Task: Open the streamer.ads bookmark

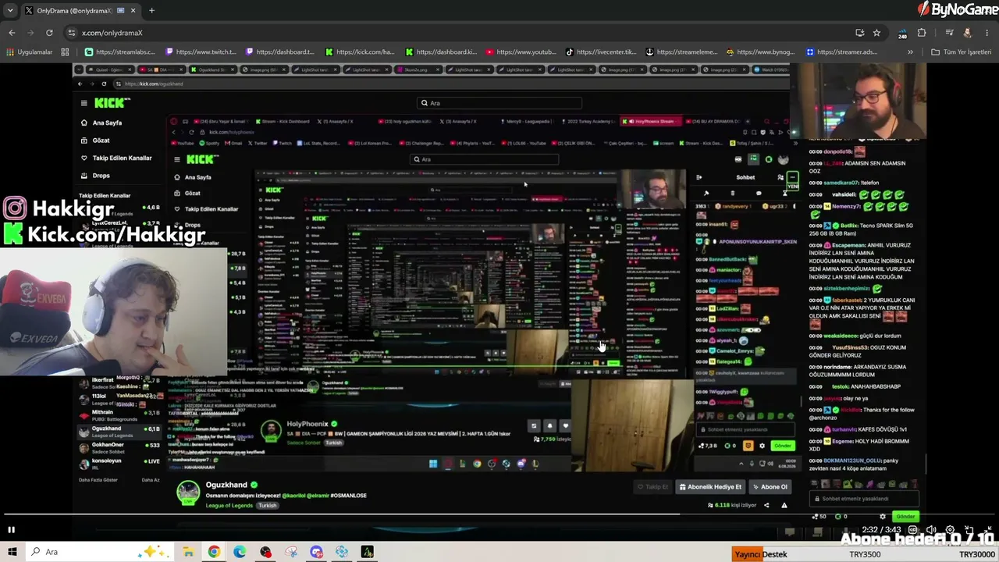Action: point(842,52)
